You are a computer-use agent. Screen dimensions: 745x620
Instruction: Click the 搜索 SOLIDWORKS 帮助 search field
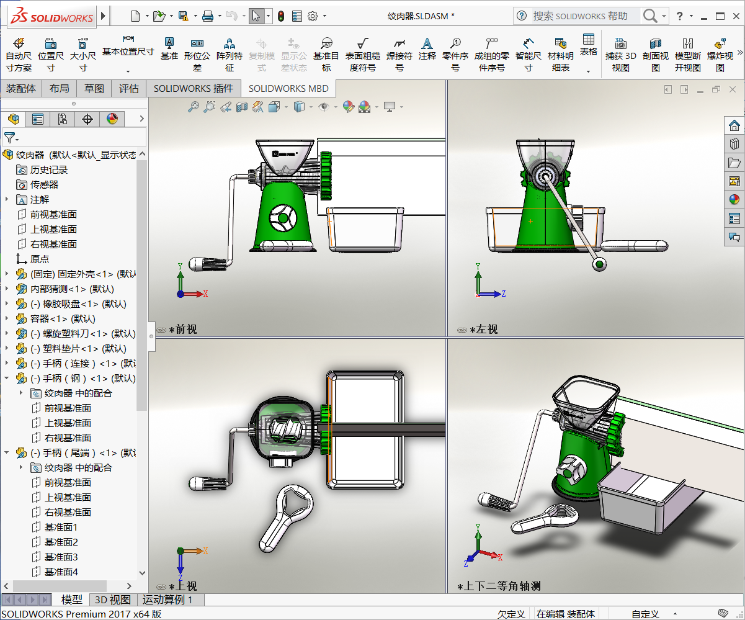(x=585, y=16)
